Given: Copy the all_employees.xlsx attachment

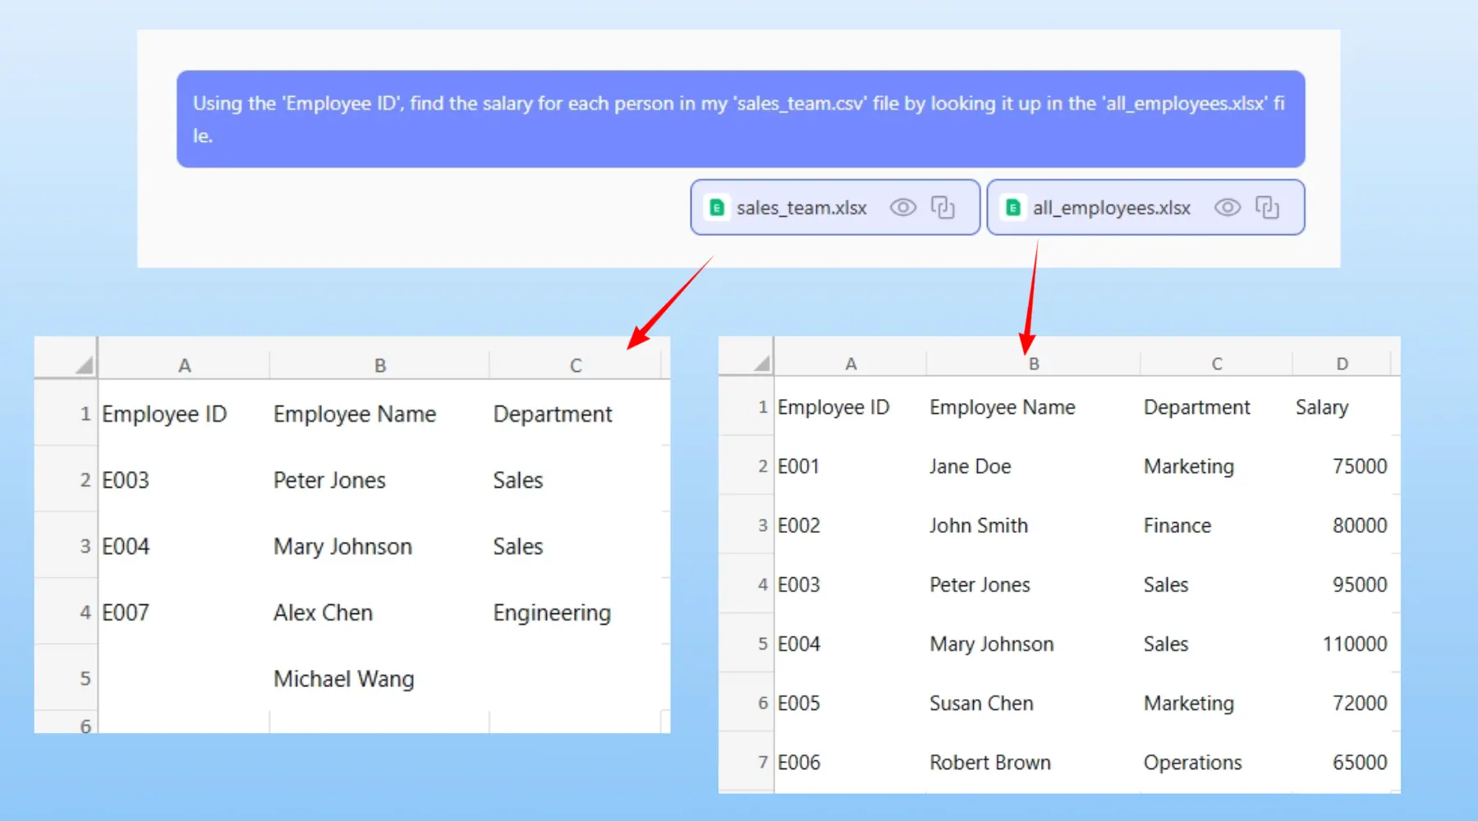Looking at the screenshot, I should click(1267, 208).
